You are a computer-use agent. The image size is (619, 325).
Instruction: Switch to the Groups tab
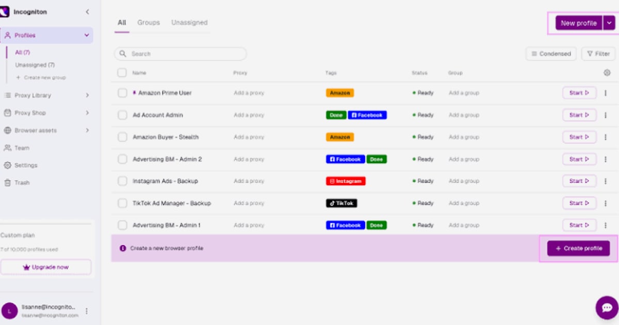[x=149, y=23]
